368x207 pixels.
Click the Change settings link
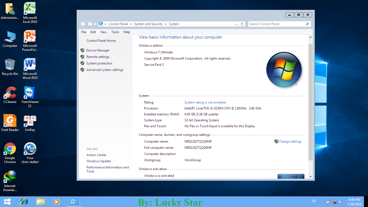290,141
